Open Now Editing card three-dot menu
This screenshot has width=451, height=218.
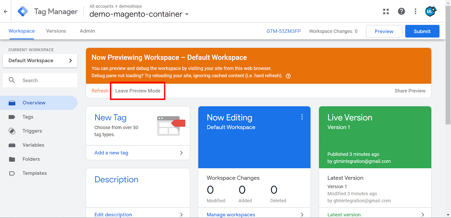coord(302,117)
